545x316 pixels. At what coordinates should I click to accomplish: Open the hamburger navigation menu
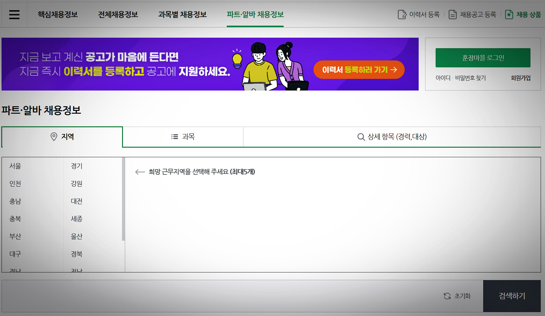click(14, 14)
